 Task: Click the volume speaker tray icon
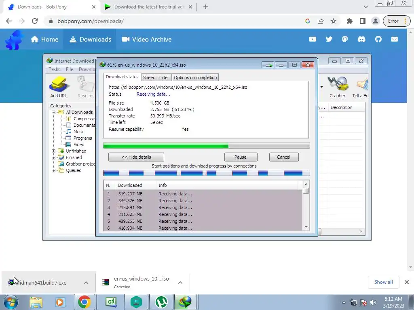373,302
